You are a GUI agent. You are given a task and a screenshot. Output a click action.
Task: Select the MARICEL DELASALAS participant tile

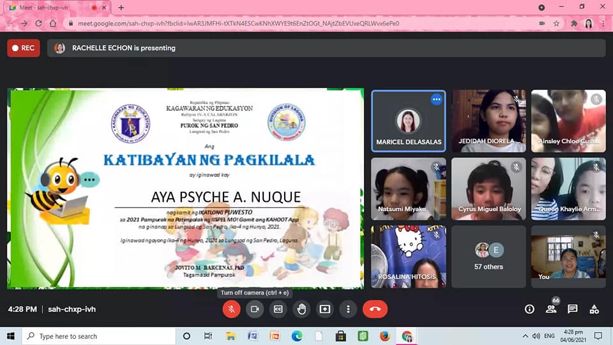click(408, 121)
